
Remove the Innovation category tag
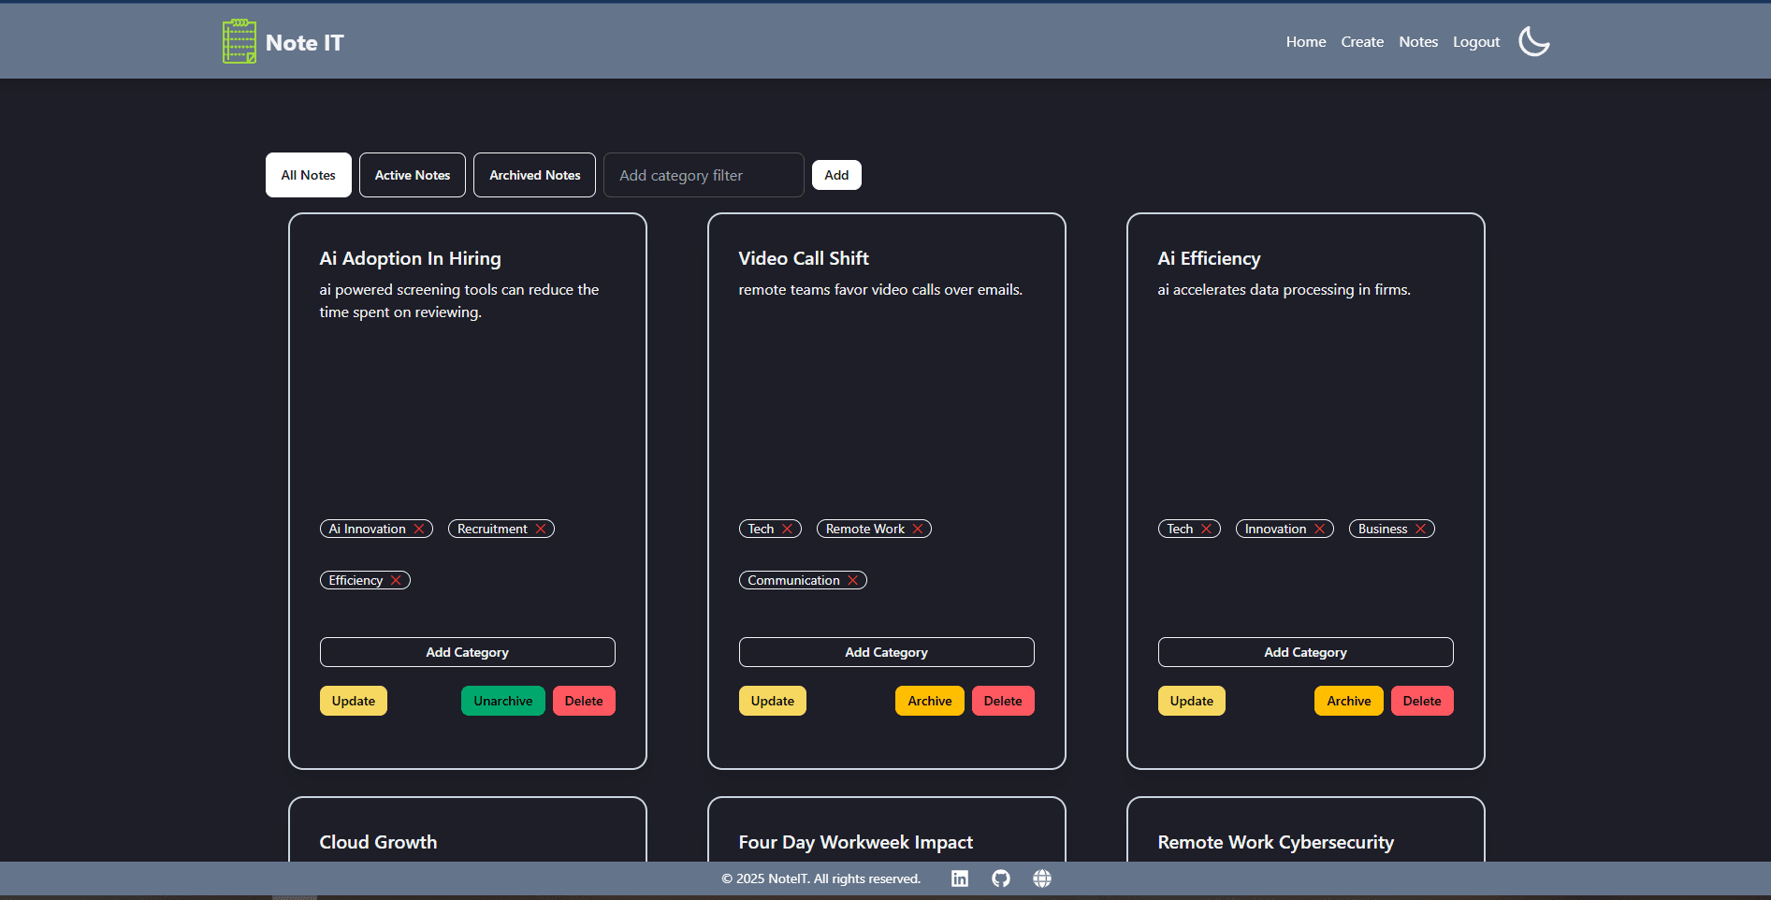[1320, 530]
